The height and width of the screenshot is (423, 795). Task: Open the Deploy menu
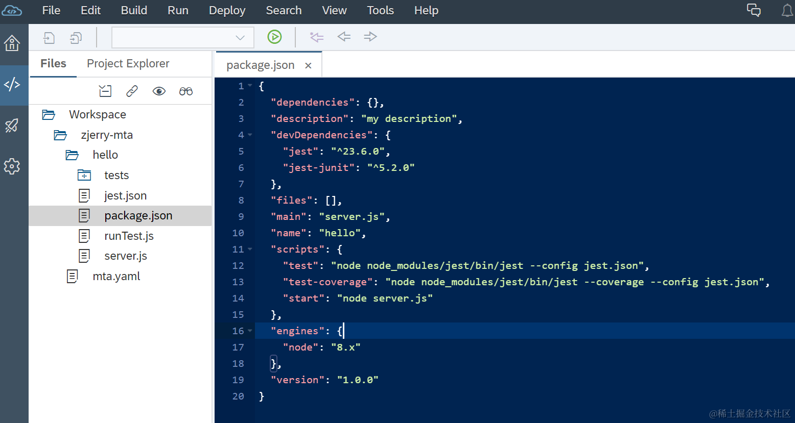click(x=227, y=11)
